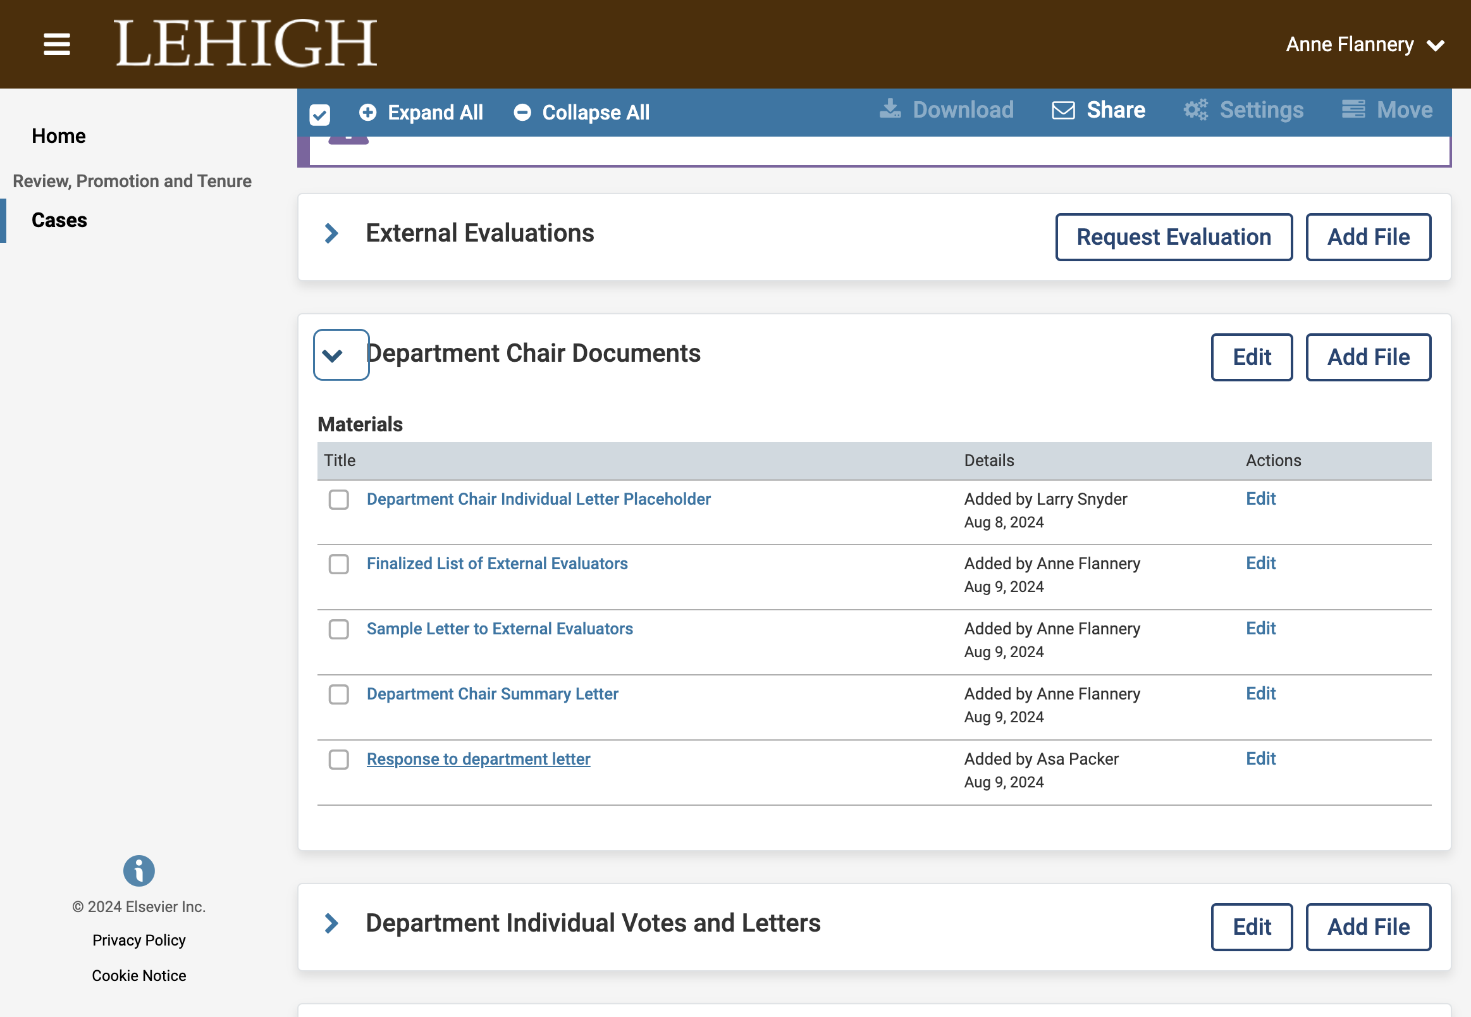Open the blue info icon in sidebar
This screenshot has height=1017, width=1471.
(139, 870)
